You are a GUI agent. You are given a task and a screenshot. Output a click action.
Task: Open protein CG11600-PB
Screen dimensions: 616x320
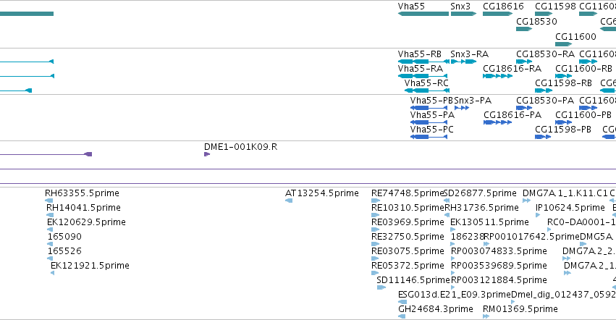564,122
